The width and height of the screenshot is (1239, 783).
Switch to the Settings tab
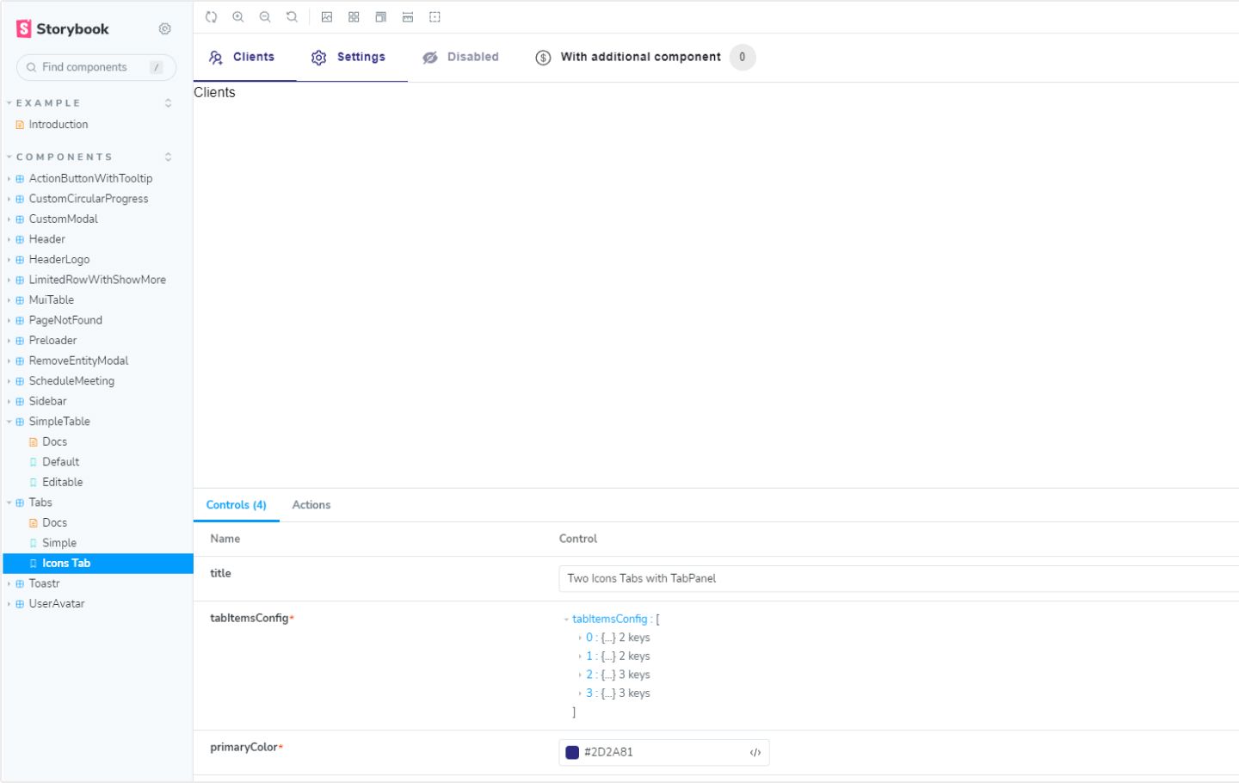(352, 58)
